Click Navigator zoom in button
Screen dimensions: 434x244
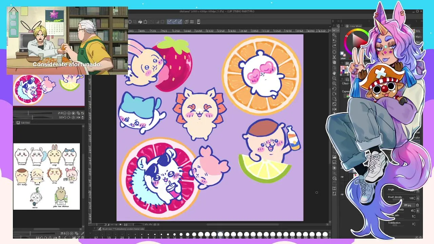point(69,113)
